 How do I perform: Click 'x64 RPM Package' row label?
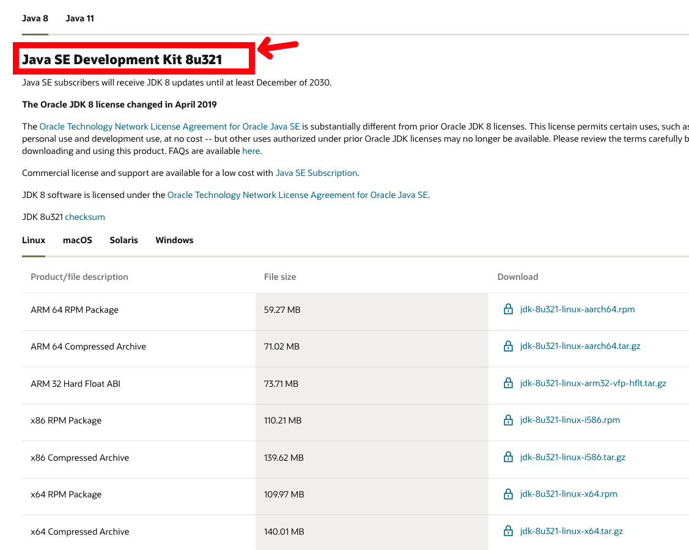pos(66,494)
